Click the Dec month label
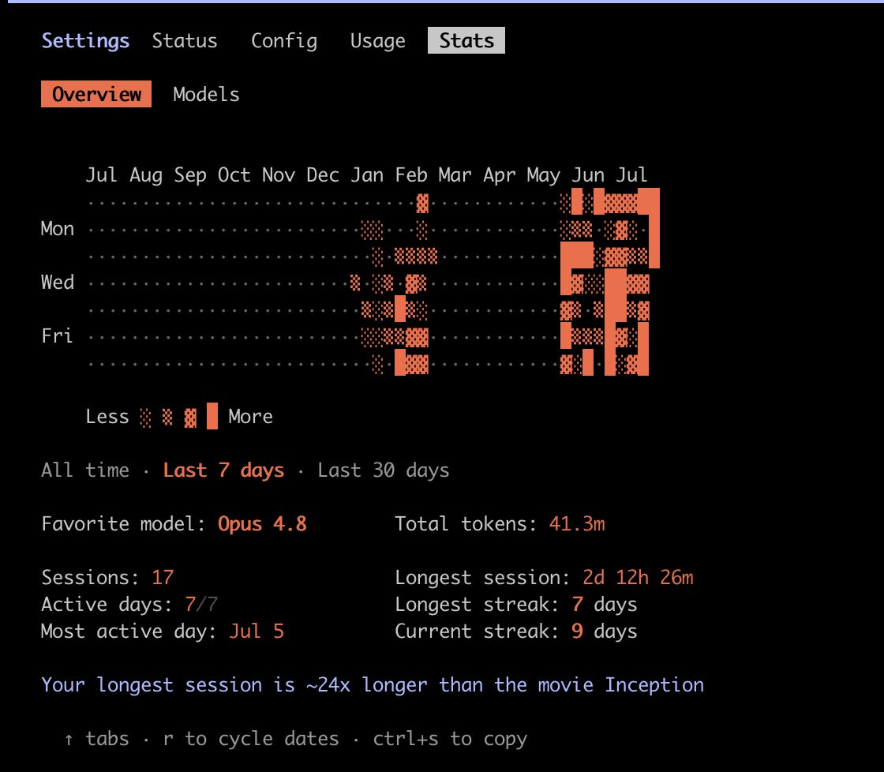Screen dimensions: 884x772 323,174
